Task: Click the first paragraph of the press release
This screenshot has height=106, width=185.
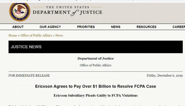Action: (95, 105)
